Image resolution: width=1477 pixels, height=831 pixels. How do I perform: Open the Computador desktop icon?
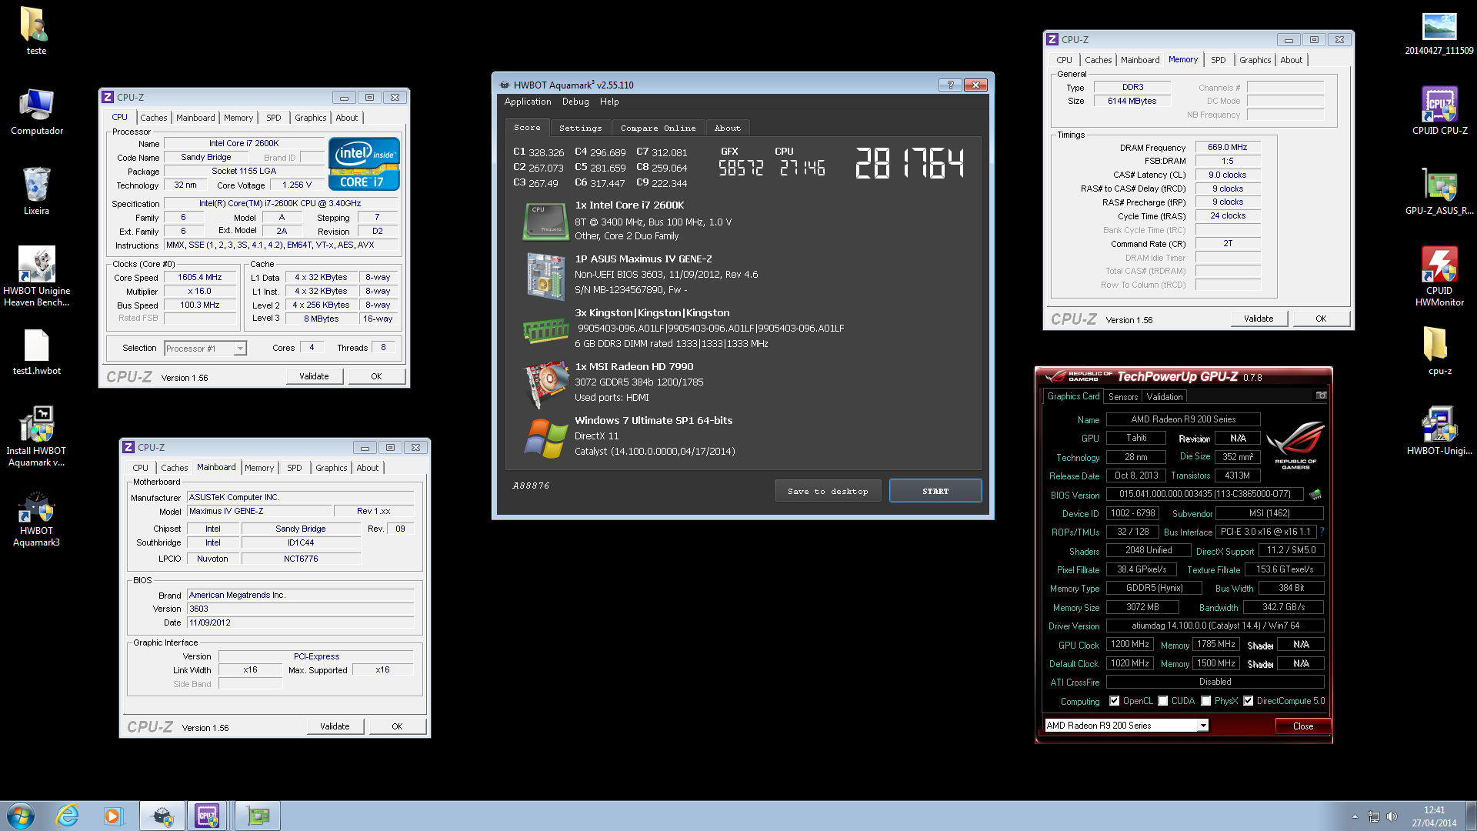click(x=36, y=112)
